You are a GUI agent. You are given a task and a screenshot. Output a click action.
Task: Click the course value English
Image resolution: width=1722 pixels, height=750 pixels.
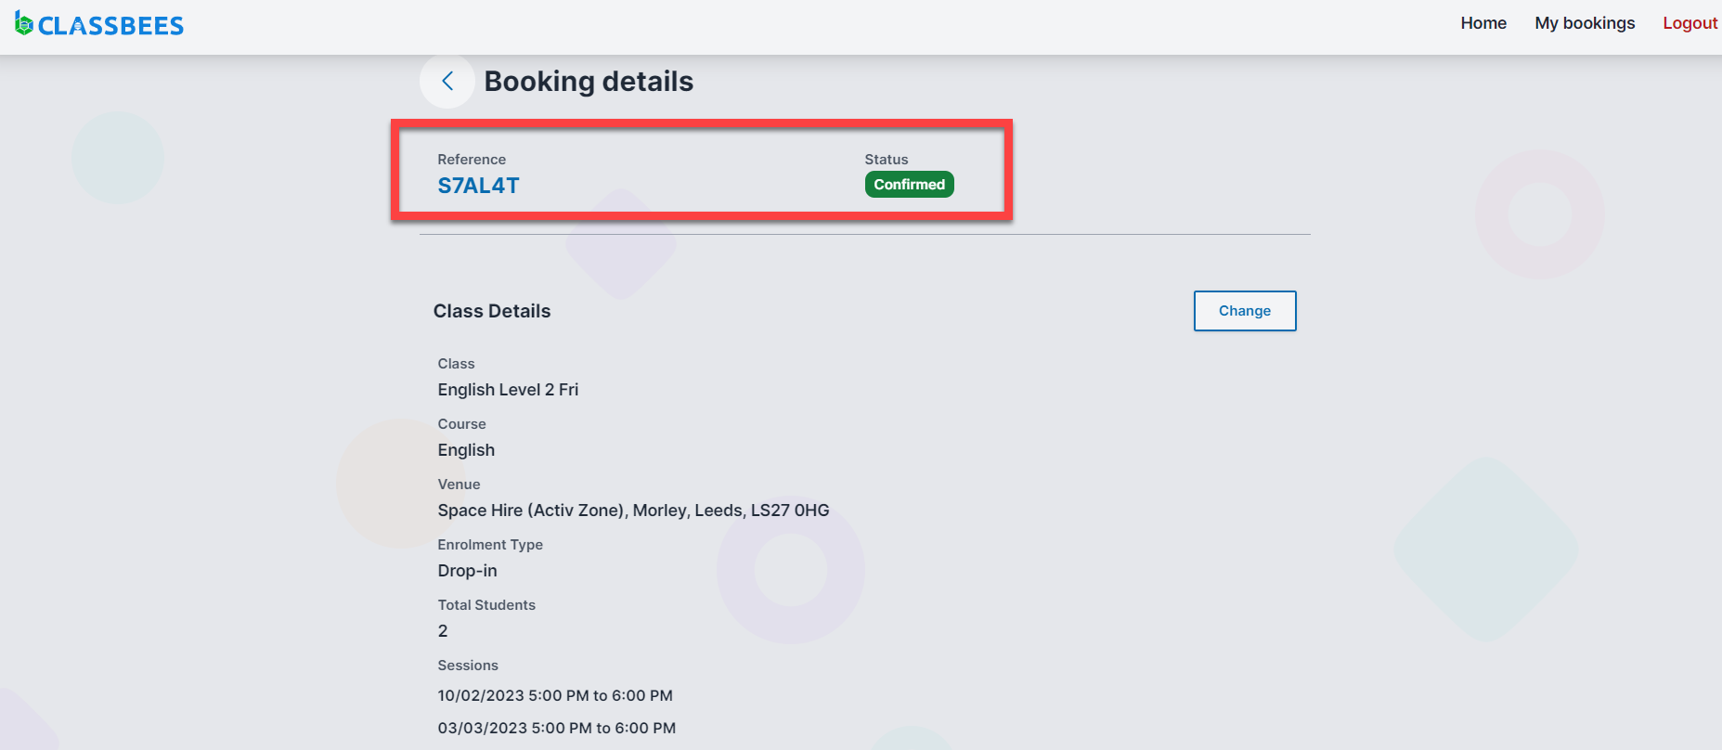pyautogui.click(x=466, y=450)
